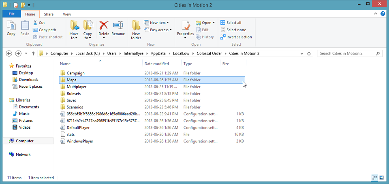Switch to the Home ribbon tab
The width and height of the screenshot is (389, 184).
pos(30,14)
